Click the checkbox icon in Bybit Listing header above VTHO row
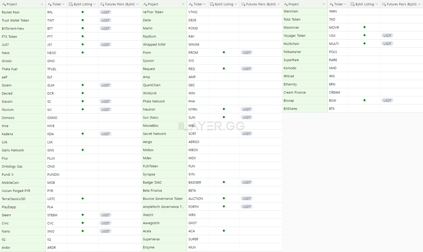This screenshot has width=423, height=252. pos(211,4)
